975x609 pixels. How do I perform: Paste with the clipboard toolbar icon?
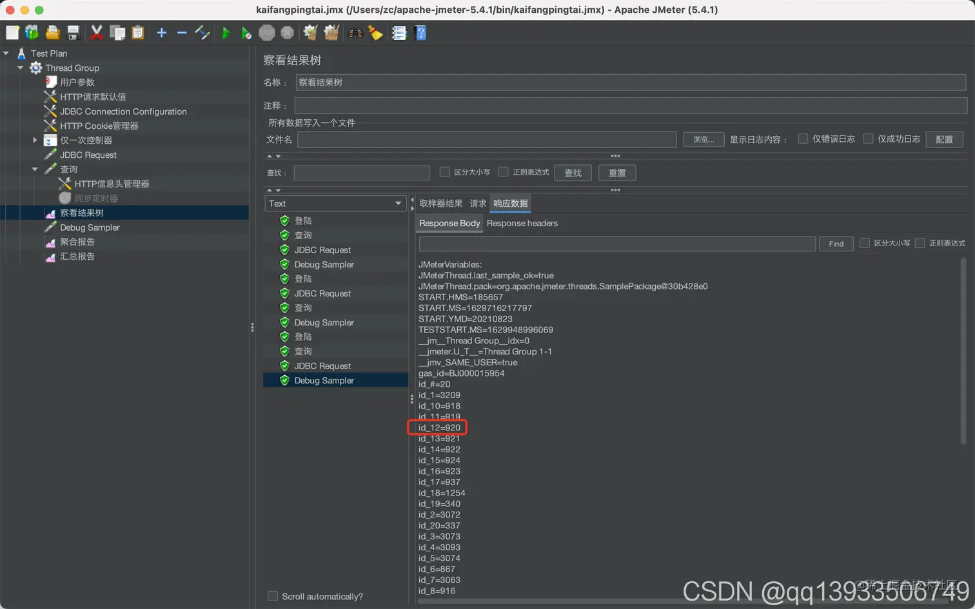[x=137, y=33]
